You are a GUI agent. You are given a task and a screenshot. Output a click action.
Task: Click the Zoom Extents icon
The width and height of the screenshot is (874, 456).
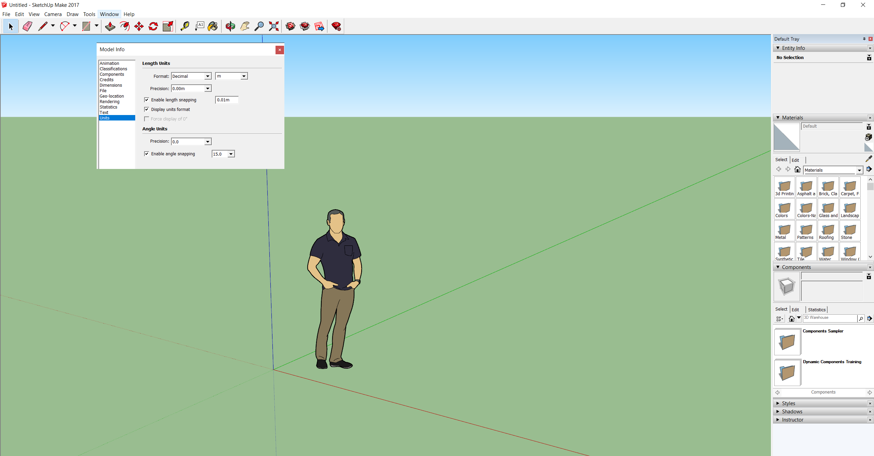pos(273,26)
